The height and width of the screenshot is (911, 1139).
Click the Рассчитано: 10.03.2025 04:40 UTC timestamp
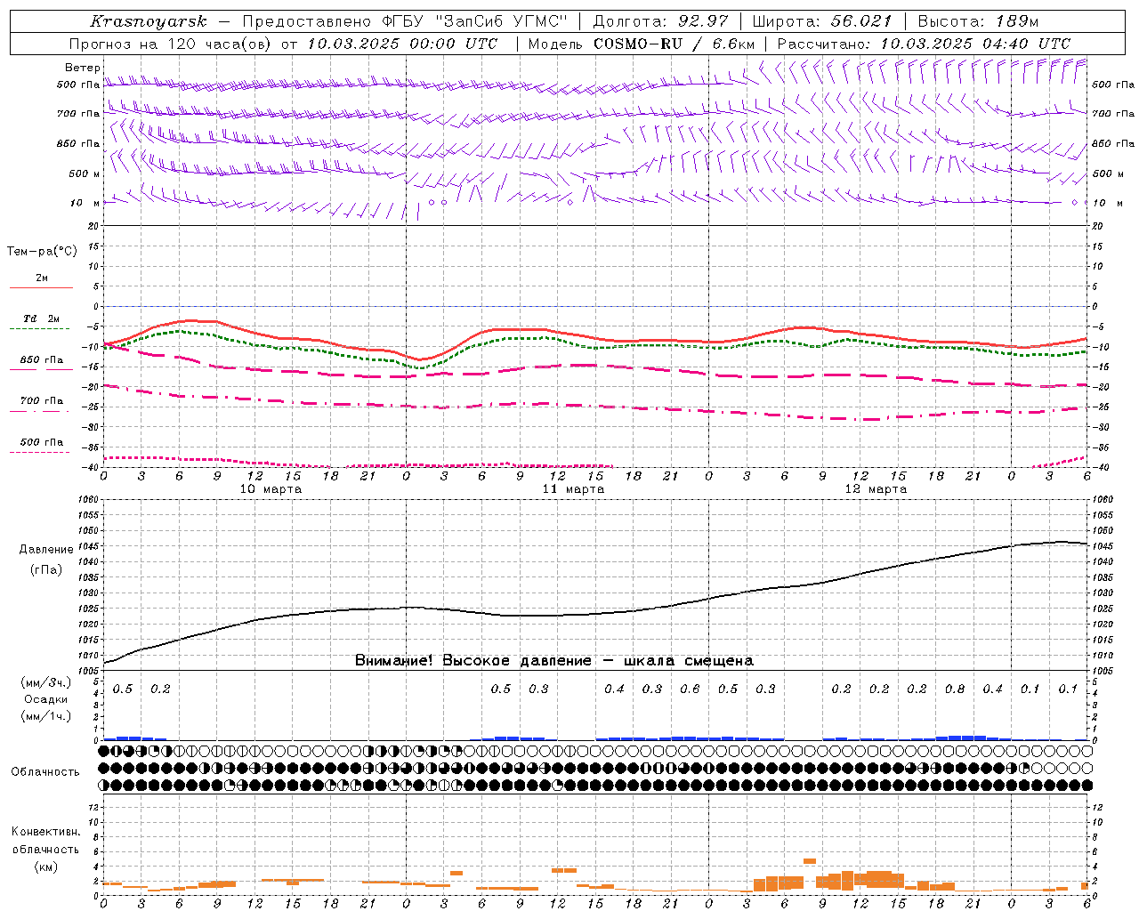coord(924,44)
